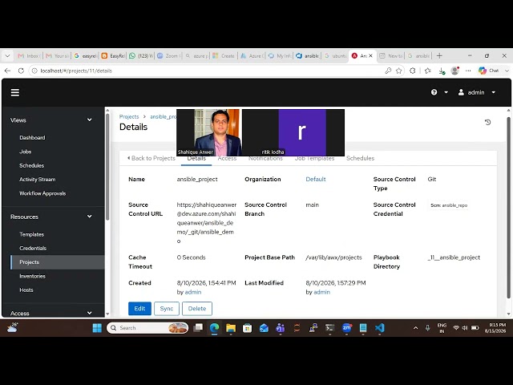The width and height of the screenshot is (513, 385).
Task: Click the Sync button
Action: 167,308
